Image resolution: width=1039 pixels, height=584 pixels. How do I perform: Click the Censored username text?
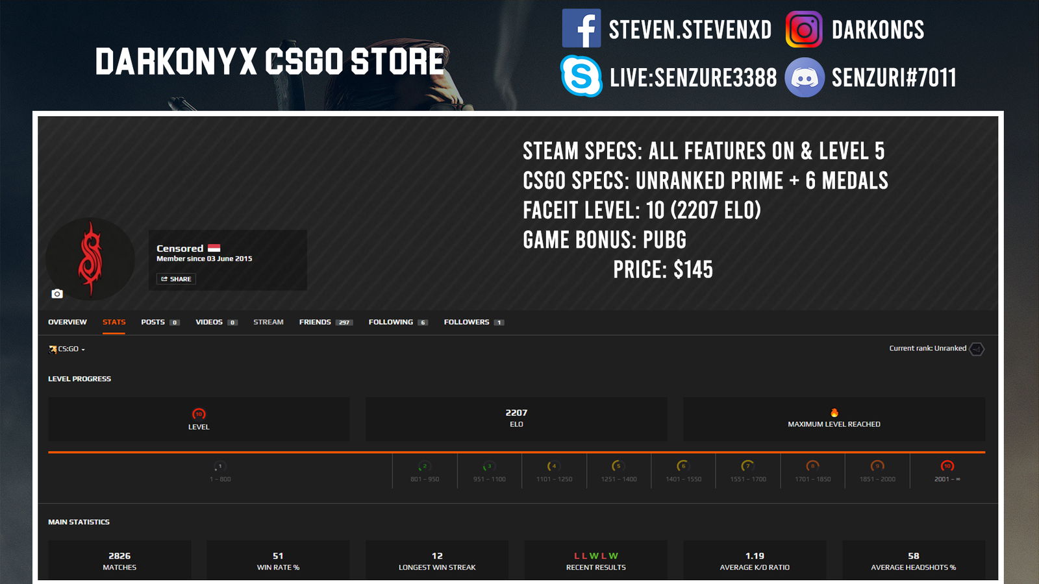click(x=180, y=249)
